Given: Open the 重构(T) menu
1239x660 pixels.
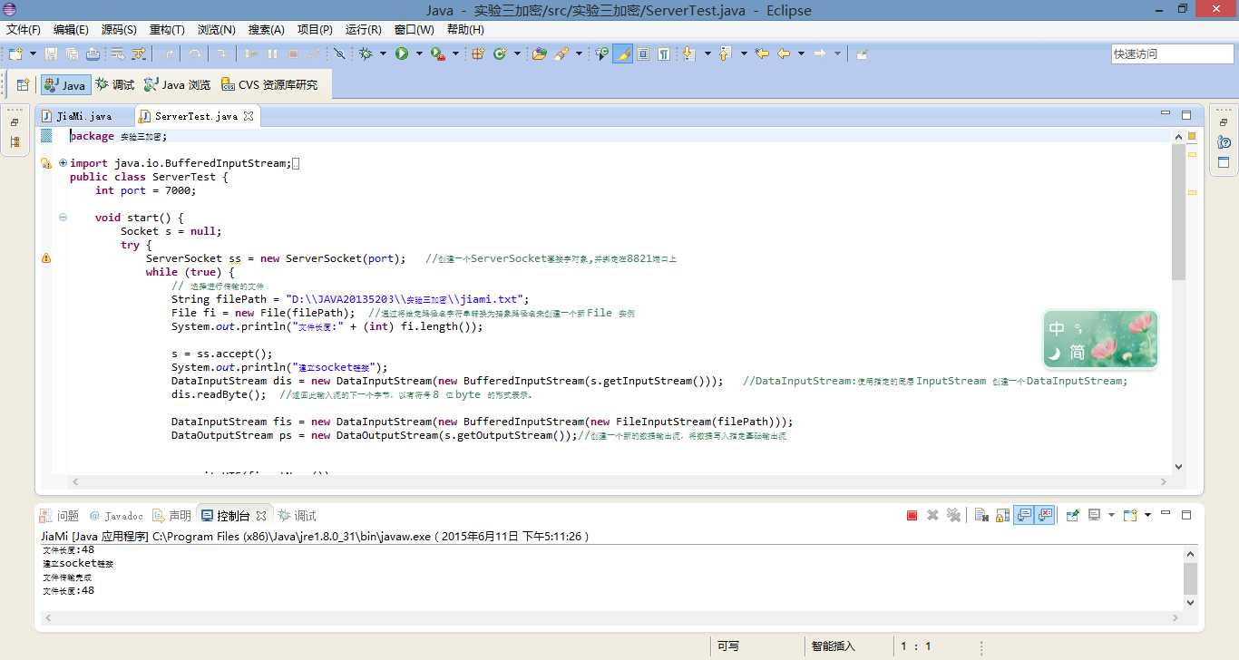Looking at the screenshot, I should (167, 29).
